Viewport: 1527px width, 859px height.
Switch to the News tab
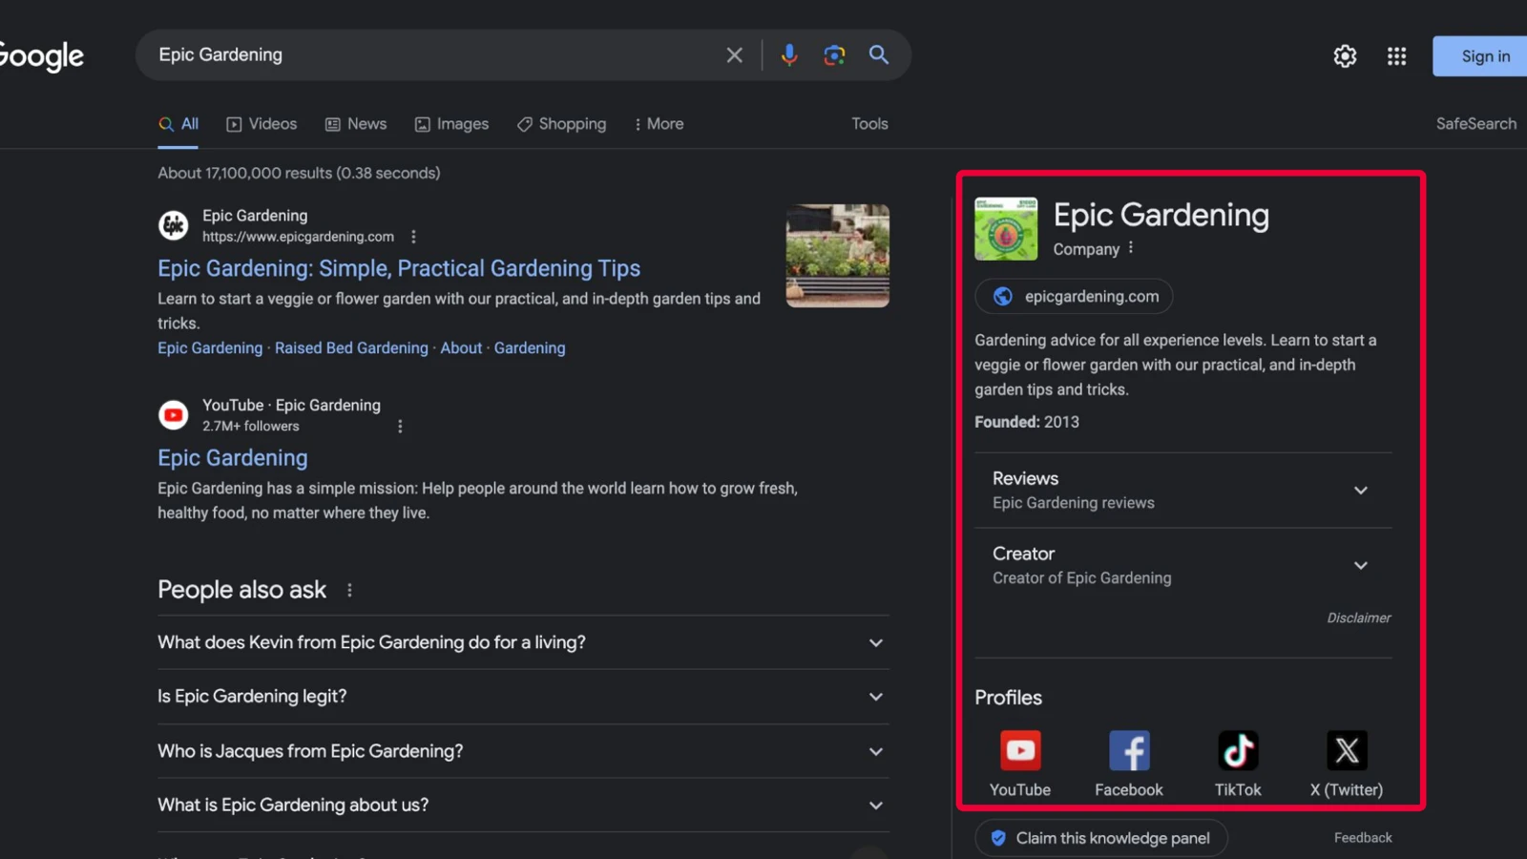point(356,124)
